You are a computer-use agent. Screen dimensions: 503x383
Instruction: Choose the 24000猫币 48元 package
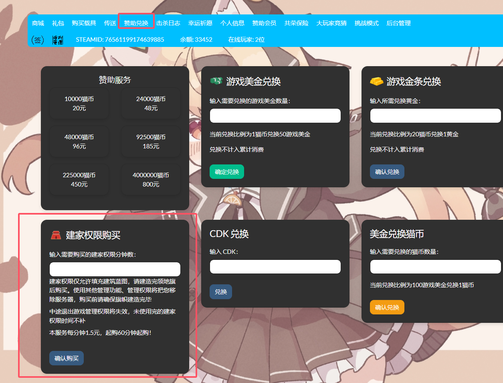(x=151, y=103)
